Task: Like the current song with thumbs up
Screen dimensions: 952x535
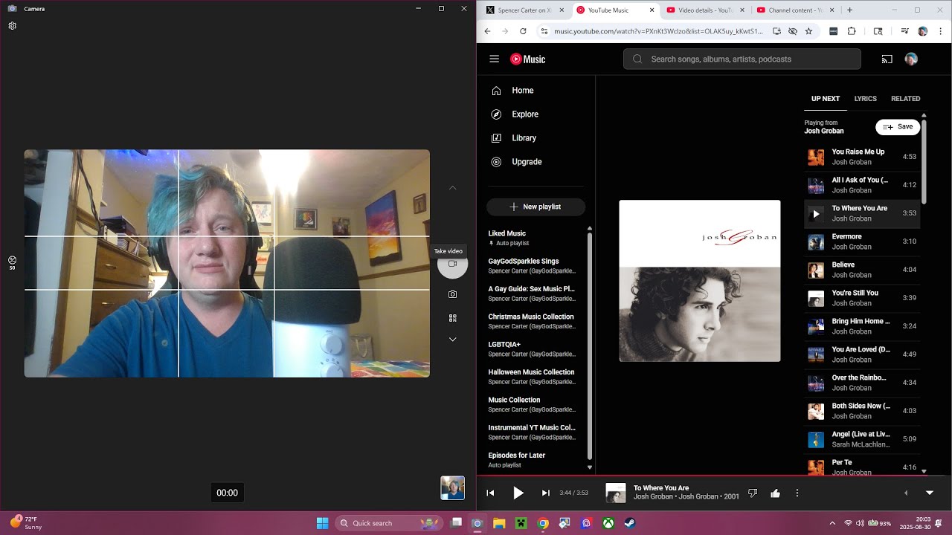Action: click(775, 493)
